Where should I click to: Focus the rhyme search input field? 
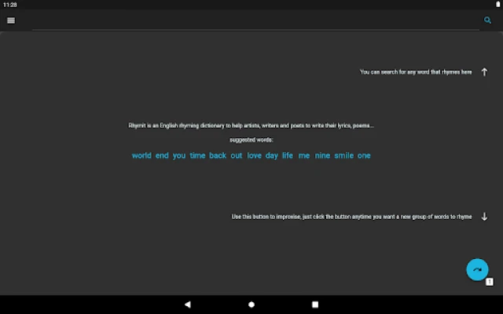[x=255, y=21]
